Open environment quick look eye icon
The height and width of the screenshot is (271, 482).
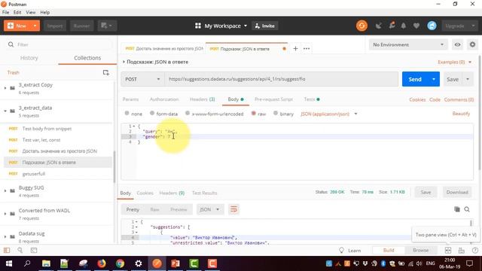coord(457,45)
